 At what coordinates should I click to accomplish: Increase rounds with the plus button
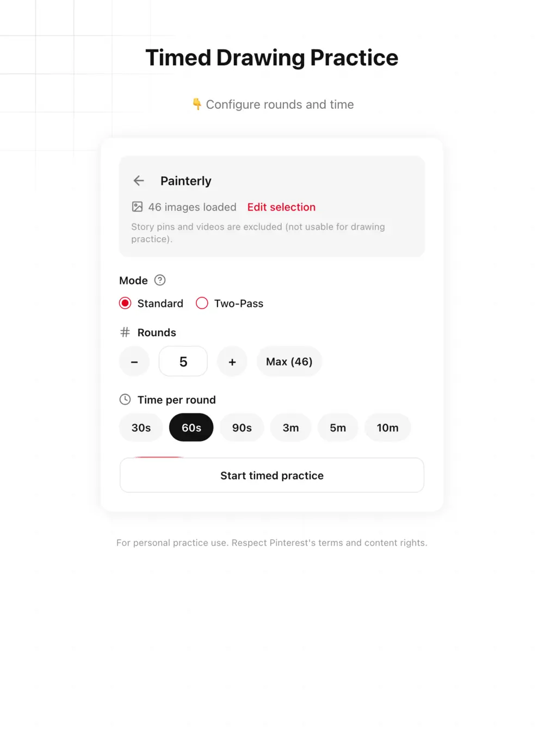pyautogui.click(x=232, y=361)
